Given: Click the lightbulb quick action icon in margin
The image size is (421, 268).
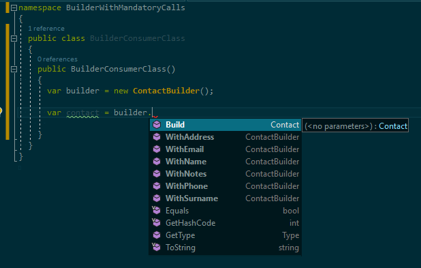Looking at the screenshot, I should click(1, 110).
